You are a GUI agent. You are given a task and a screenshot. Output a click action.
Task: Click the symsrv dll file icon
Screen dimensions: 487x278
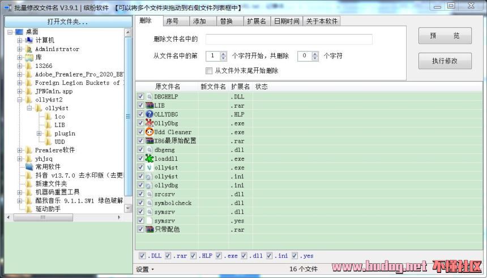tap(149, 212)
